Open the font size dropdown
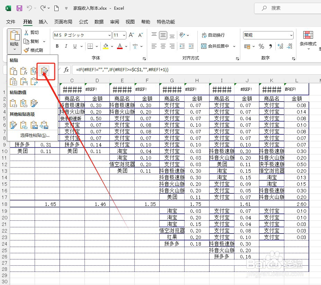The width and height of the screenshot is (321, 285). (125, 35)
